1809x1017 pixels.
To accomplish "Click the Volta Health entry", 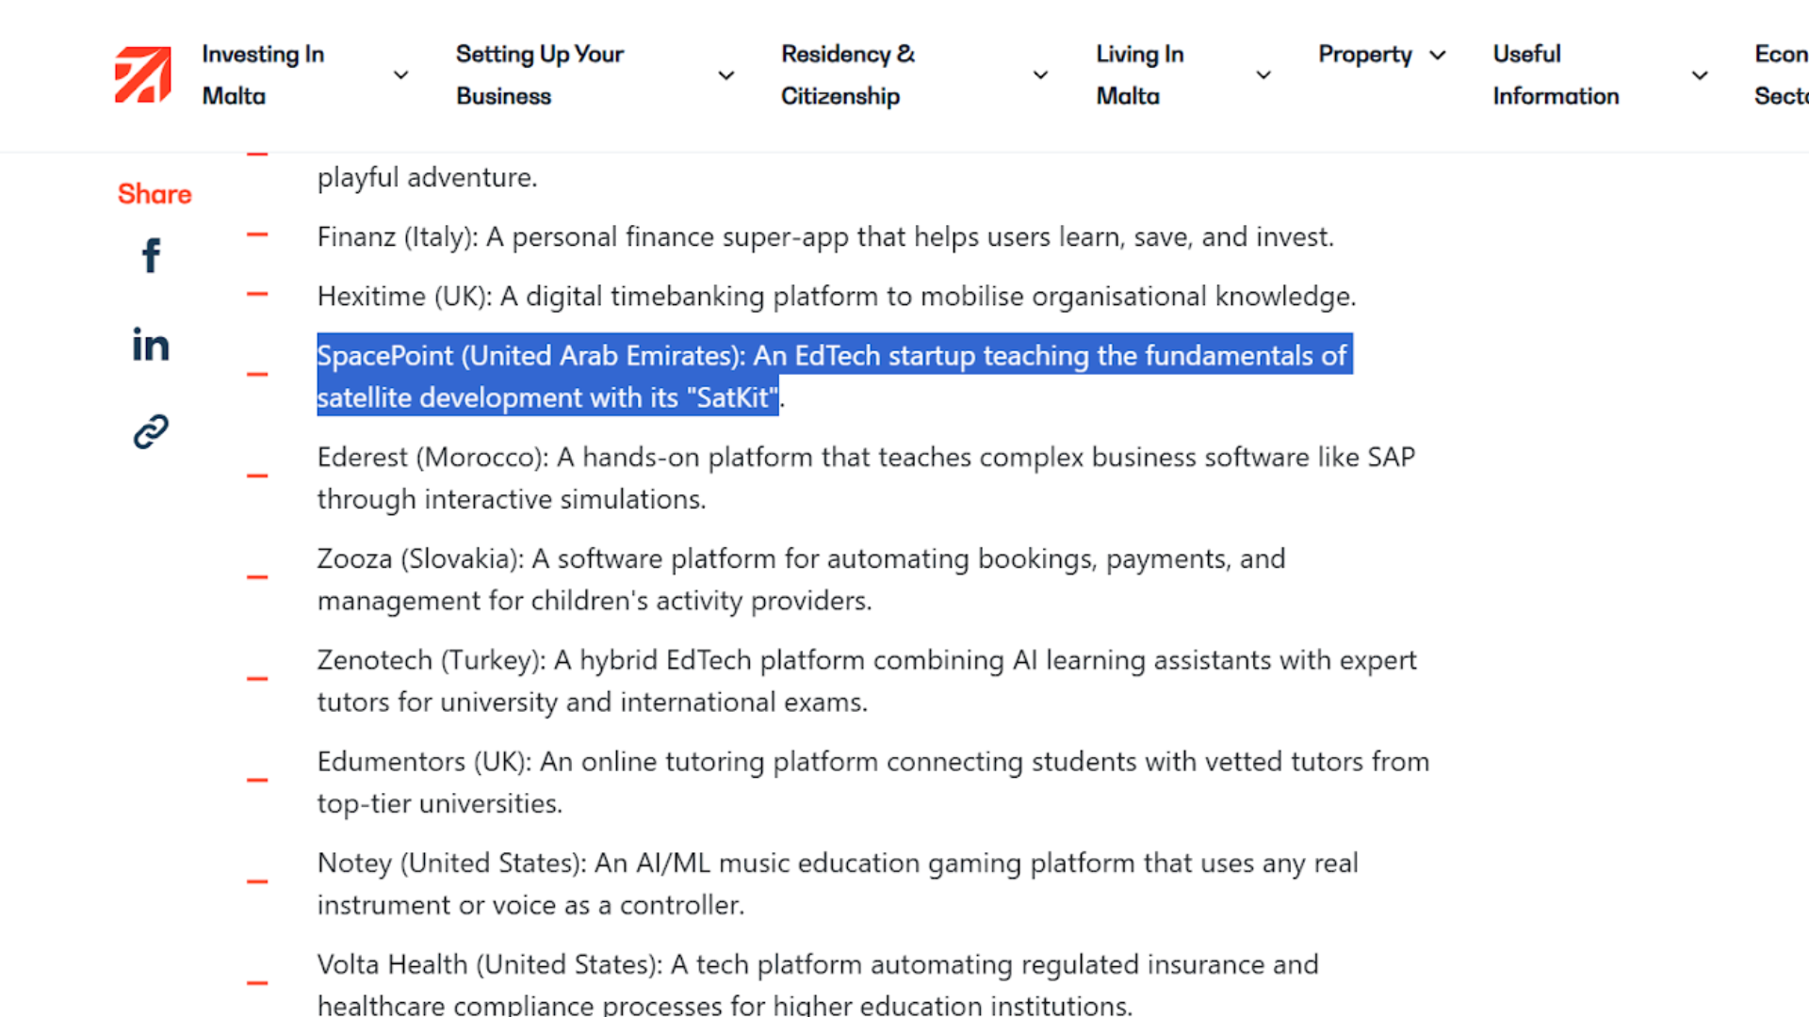I will click(818, 984).
